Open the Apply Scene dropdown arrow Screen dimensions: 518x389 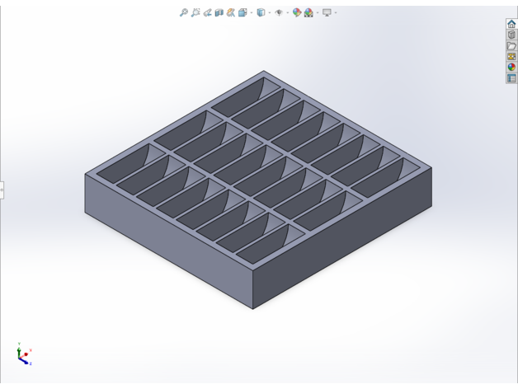pos(316,12)
